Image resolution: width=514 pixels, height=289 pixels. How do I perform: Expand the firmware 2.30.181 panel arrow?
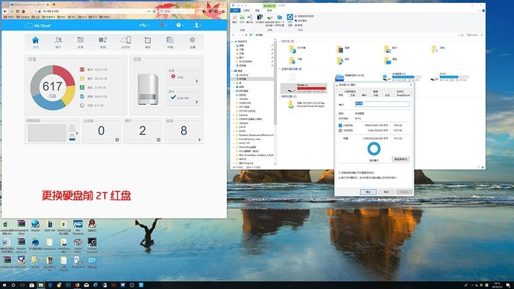pyautogui.click(x=199, y=98)
